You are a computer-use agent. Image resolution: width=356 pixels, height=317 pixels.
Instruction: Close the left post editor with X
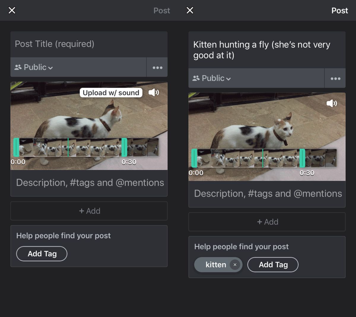click(12, 10)
